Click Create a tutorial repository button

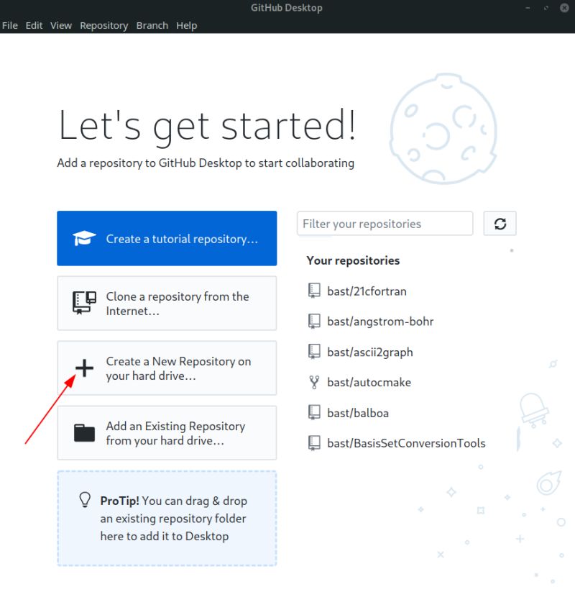click(167, 238)
